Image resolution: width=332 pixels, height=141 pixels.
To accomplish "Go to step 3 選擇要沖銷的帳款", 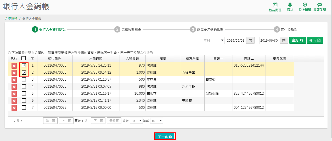I will [x=207, y=29].
